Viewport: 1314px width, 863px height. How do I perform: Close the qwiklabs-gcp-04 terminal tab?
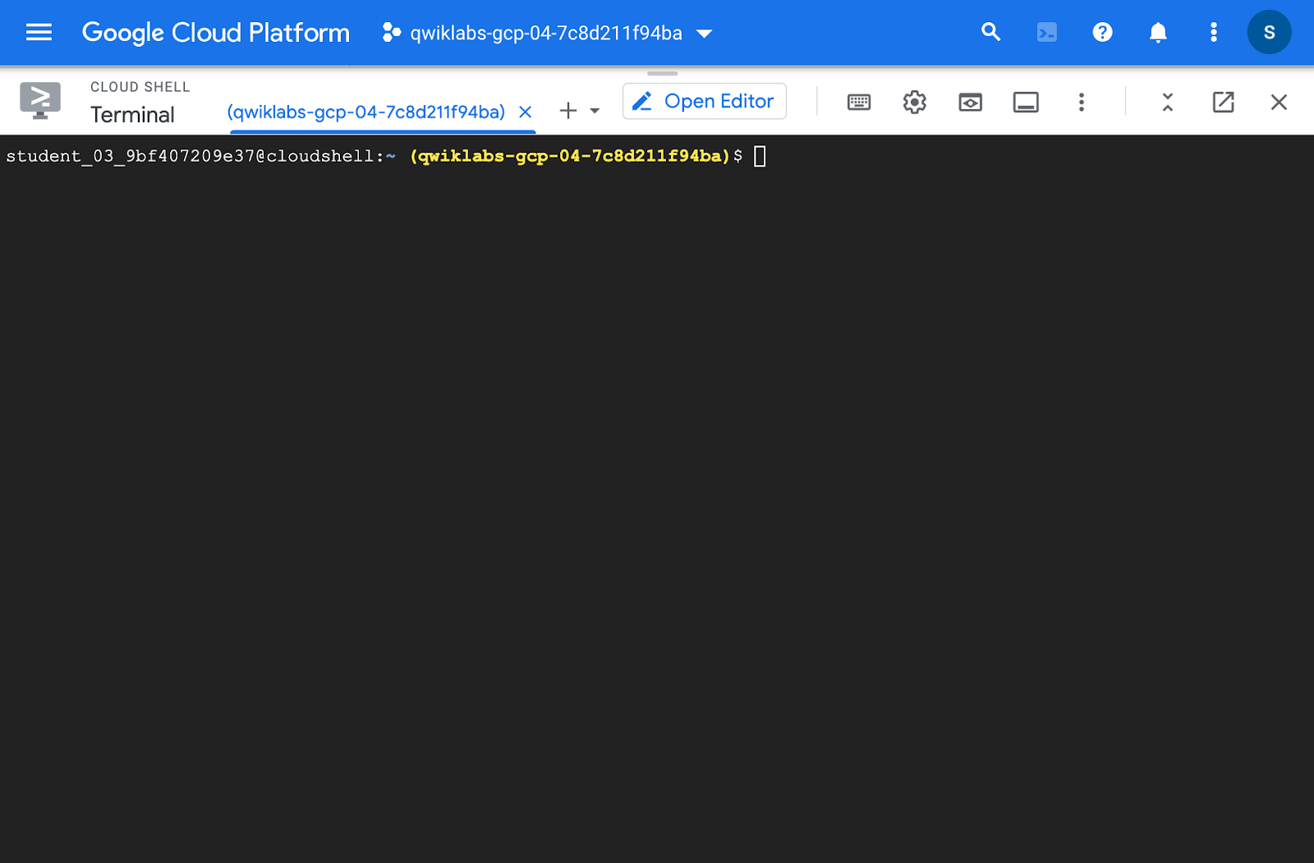[x=526, y=112]
